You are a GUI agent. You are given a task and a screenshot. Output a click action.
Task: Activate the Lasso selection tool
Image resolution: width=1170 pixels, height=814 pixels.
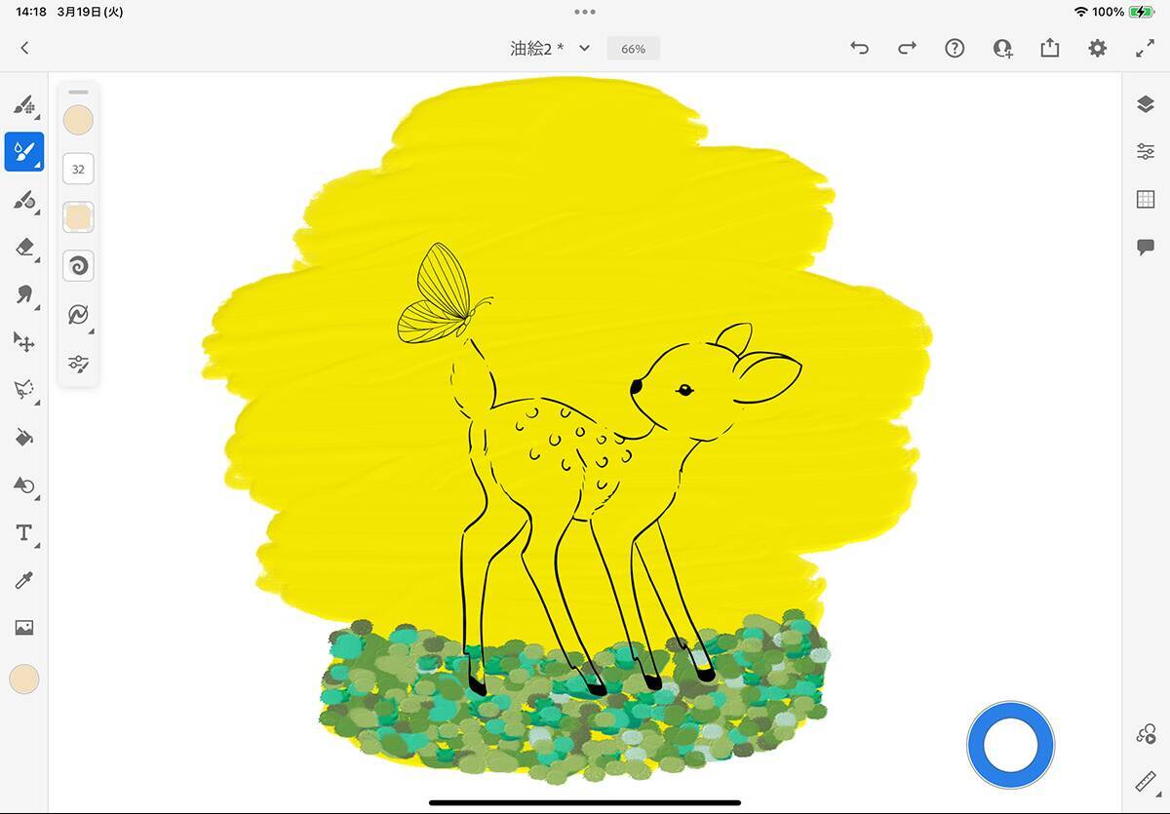tap(24, 390)
